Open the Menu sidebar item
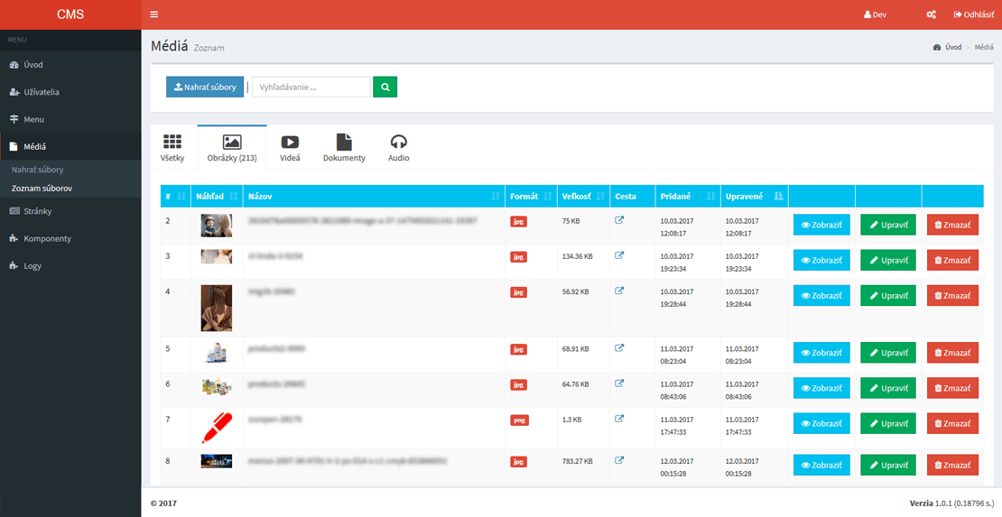This screenshot has height=517, width=1002. [70, 119]
